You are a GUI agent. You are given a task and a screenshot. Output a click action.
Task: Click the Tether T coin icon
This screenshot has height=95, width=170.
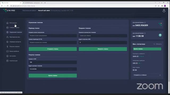(160, 35)
